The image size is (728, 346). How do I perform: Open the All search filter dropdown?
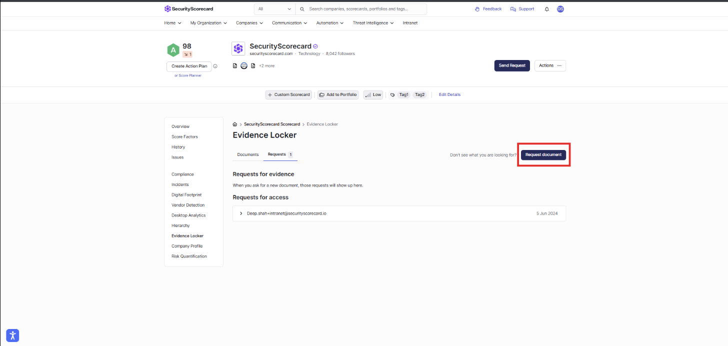(x=274, y=9)
